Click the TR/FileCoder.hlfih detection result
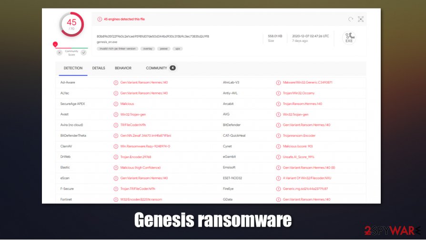This screenshot has height=240, width=426. [133, 125]
